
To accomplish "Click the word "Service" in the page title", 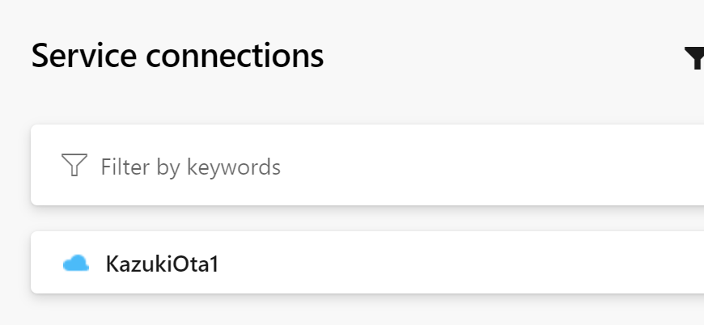I will 78,57.
